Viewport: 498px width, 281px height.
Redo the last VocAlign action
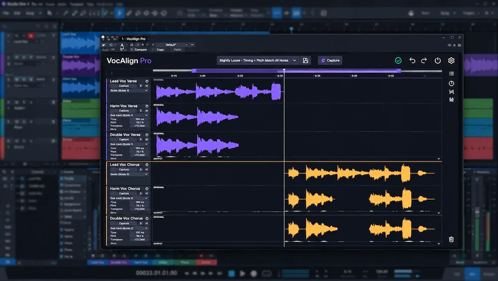point(424,60)
